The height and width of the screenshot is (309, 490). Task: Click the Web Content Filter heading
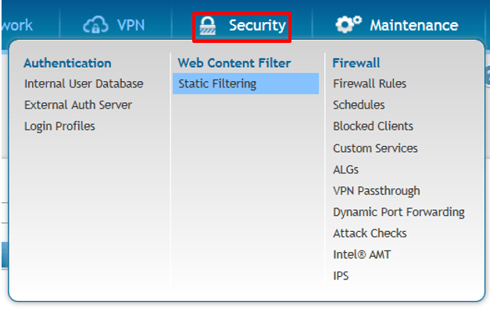pyautogui.click(x=234, y=63)
